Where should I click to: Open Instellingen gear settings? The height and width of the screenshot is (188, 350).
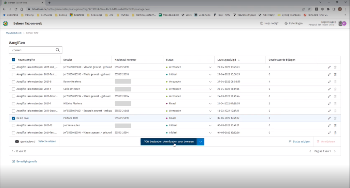[x=293, y=24]
